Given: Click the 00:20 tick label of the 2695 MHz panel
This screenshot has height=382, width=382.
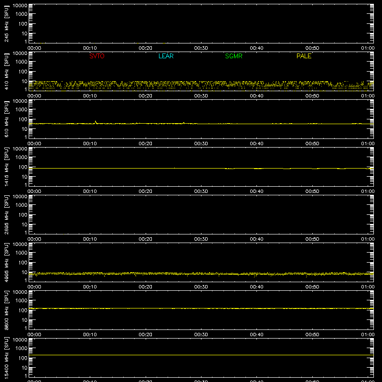Looking at the screenshot, I should 146,239.
